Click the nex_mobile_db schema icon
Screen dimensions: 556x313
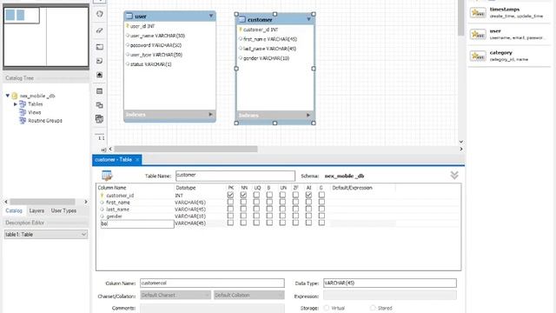point(15,96)
